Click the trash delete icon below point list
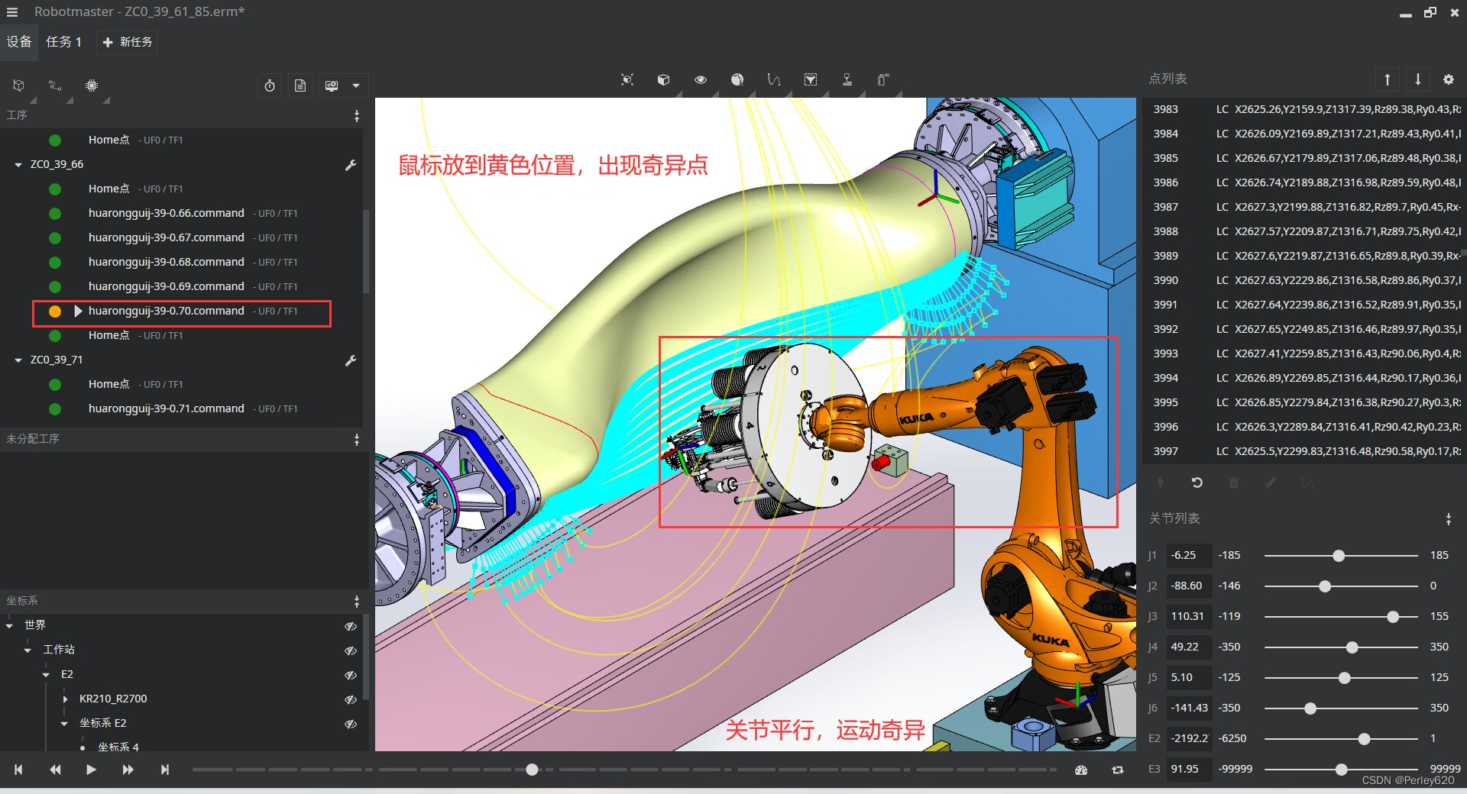This screenshot has height=794, width=1467. pos(1233,483)
